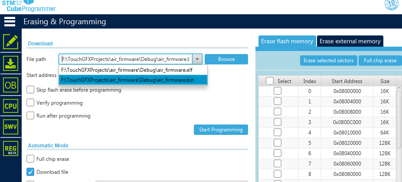Switch to Erase external memory tab
The image size is (402, 182).
click(x=350, y=41)
